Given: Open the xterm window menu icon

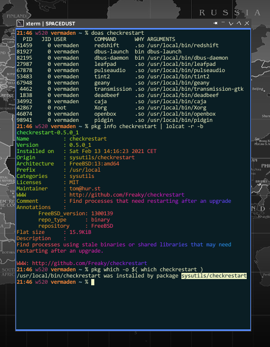Looking at the screenshot, I should point(20,23).
